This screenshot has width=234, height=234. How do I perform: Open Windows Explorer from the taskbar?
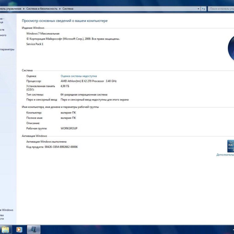click(5, 229)
